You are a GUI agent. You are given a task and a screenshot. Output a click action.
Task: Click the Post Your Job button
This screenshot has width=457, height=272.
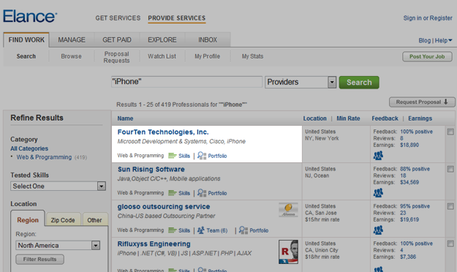click(427, 56)
